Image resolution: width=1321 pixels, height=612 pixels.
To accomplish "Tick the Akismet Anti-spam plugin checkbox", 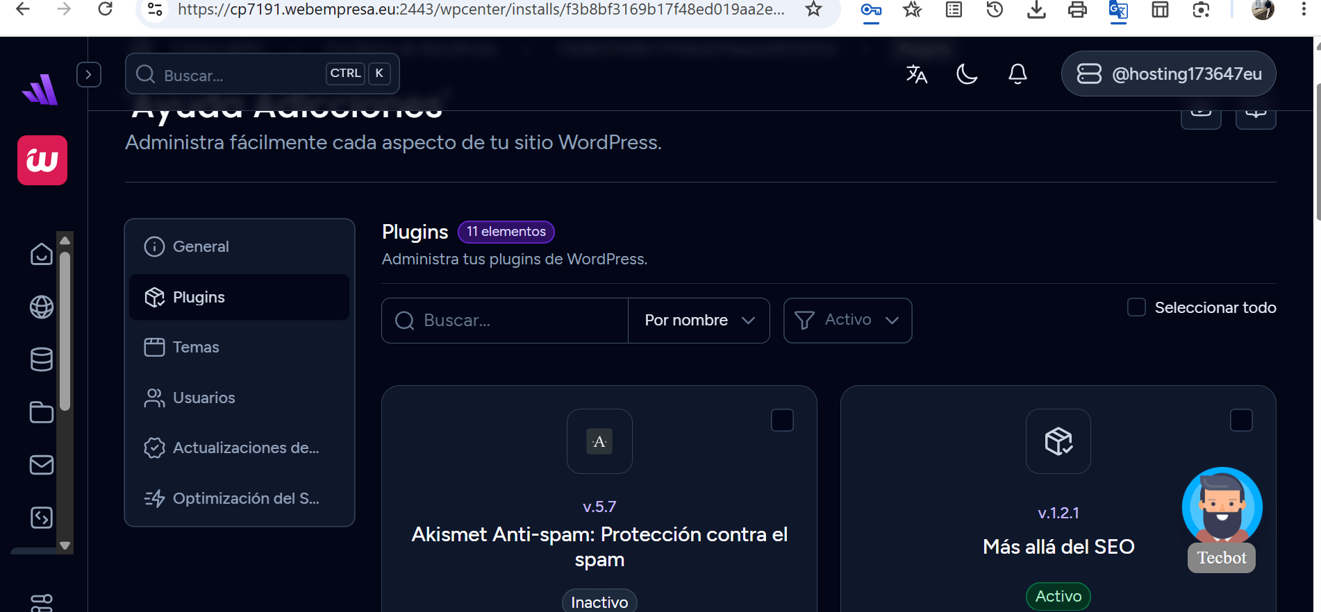I will pos(782,420).
